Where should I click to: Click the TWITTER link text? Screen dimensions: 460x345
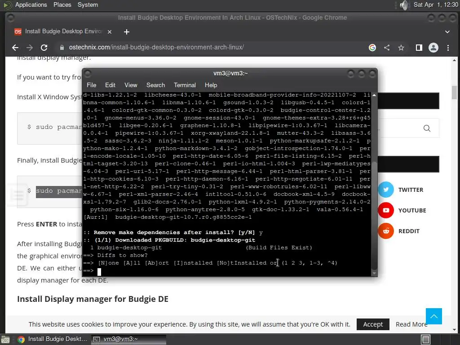point(411,190)
